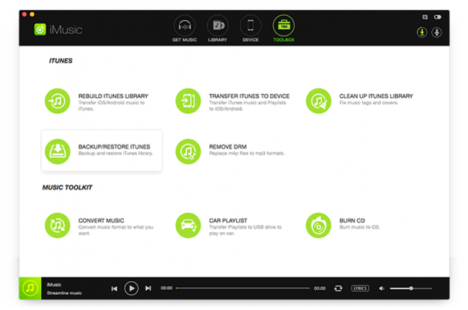Adjust the volume slider
Screen dimensions: 468x310
(x=411, y=288)
